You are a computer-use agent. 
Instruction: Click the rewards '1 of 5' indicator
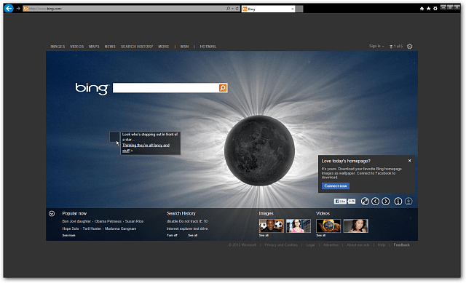(x=396, y=47)
